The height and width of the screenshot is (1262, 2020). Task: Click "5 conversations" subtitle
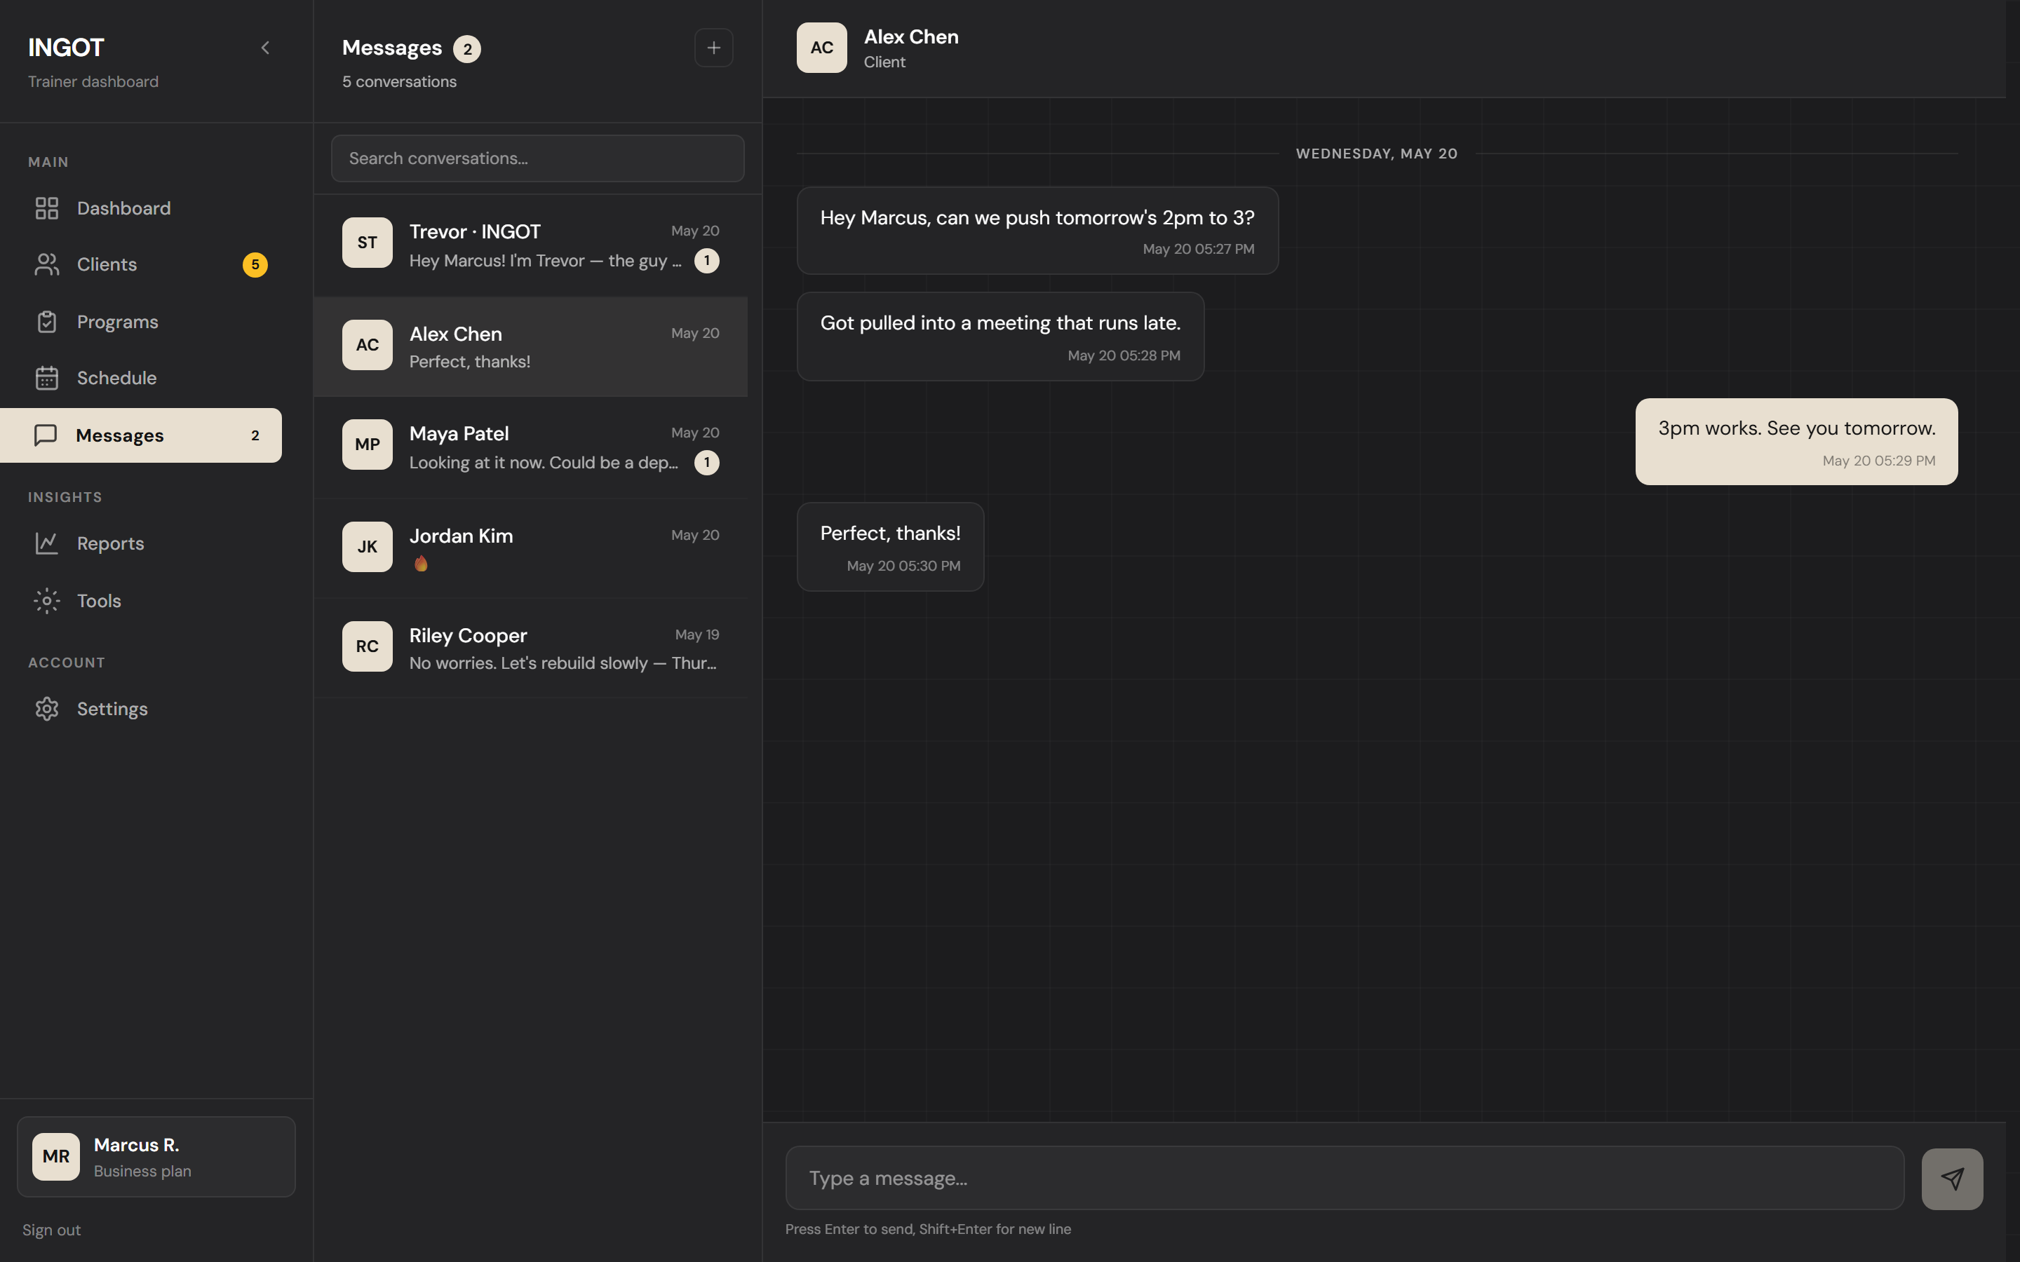pyautogui.click(x=399, y=82)
